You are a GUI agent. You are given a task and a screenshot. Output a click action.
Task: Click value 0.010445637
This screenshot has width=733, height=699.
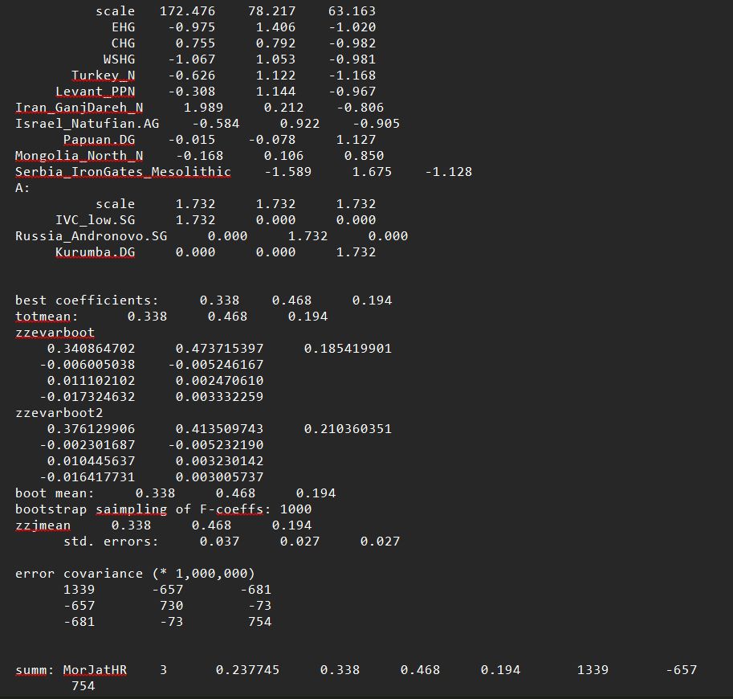pos(92,461)
